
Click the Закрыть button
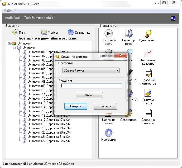coord(105,106)
